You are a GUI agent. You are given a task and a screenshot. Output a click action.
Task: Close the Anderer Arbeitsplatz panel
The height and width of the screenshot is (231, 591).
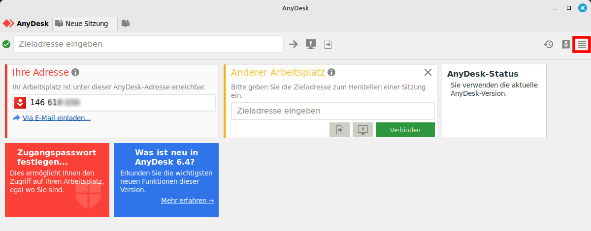click(x=428, y=72)
